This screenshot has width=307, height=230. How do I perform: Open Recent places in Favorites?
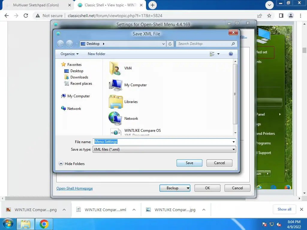click(x=78, y=84)
